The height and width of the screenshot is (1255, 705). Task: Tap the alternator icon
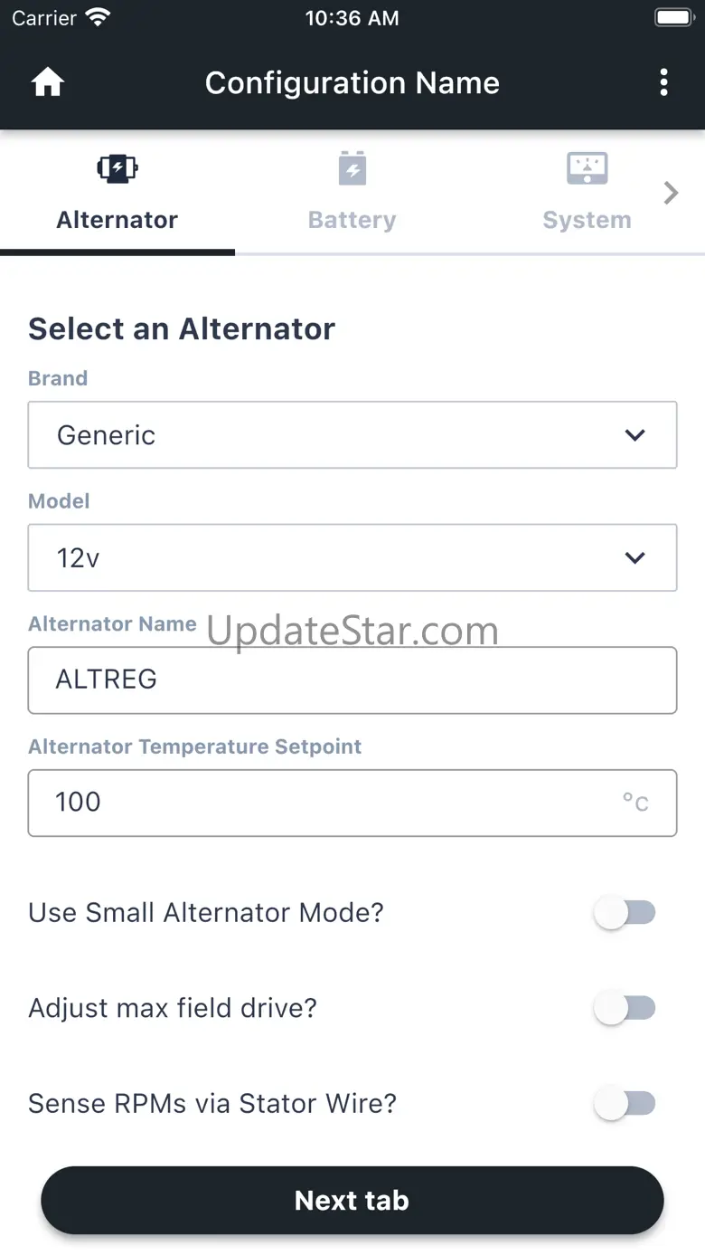[x=117, y=168]
